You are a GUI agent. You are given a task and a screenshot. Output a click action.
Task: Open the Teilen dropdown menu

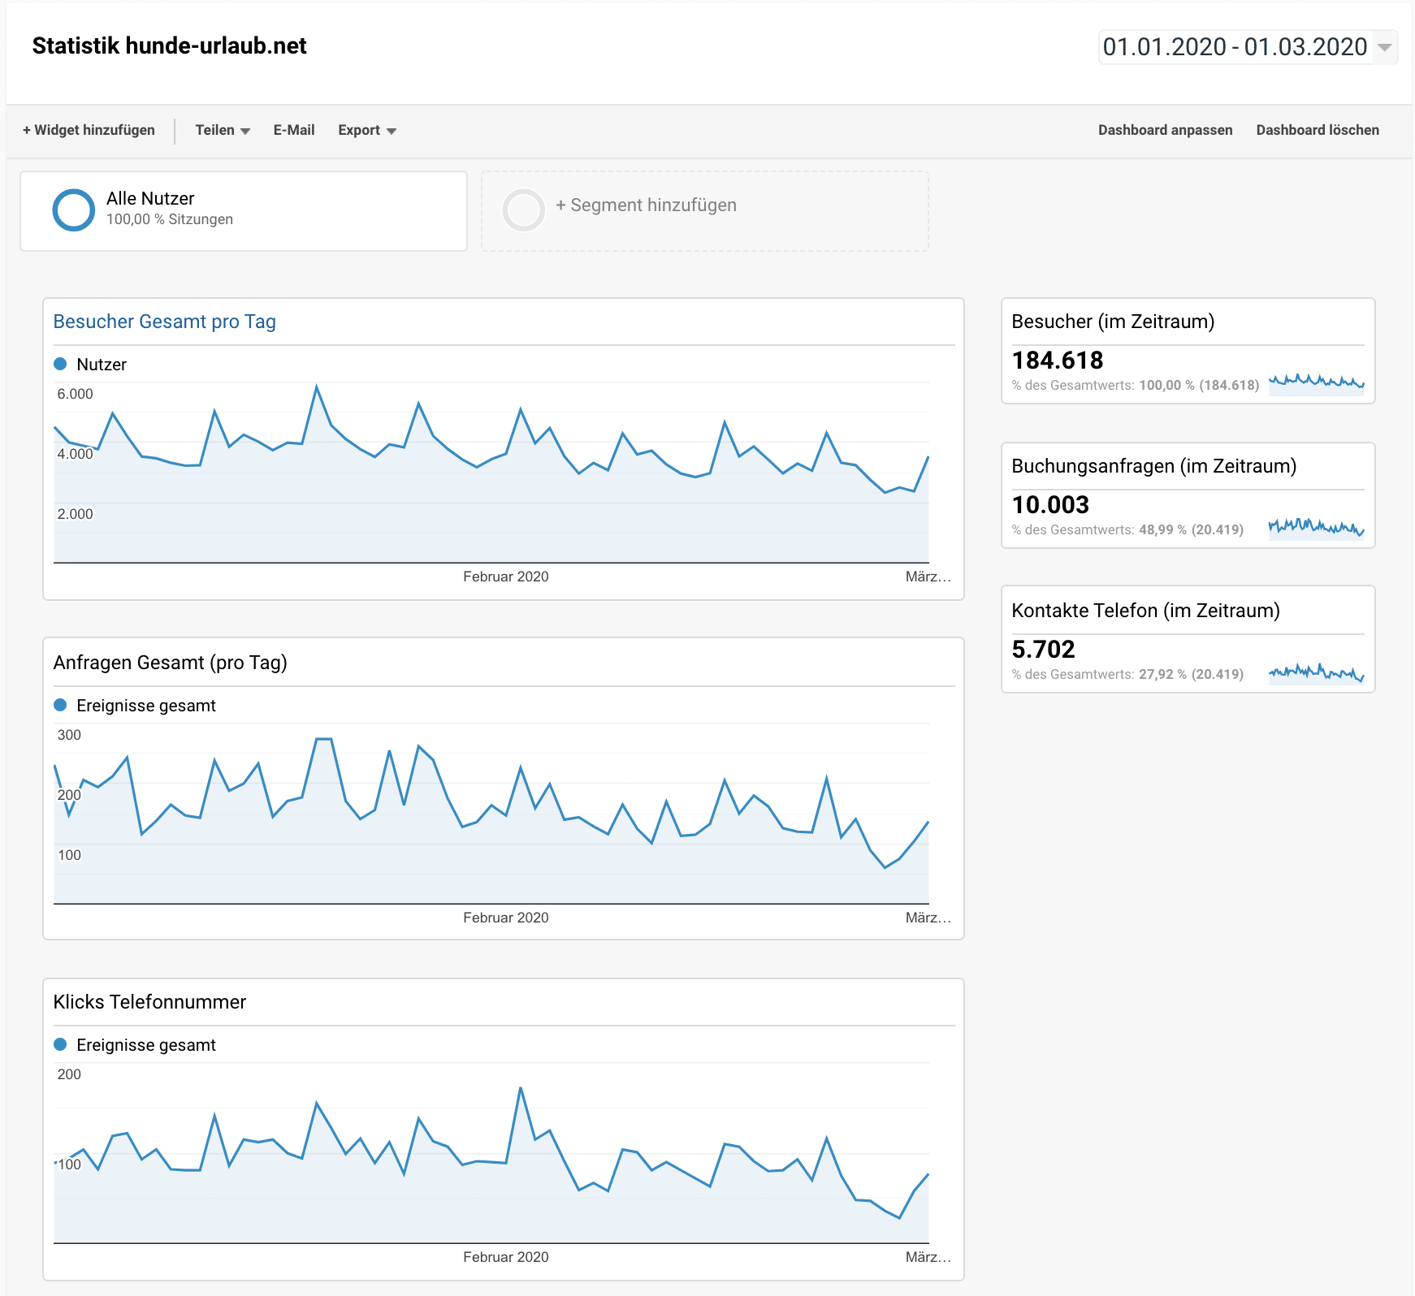(223, 130)
